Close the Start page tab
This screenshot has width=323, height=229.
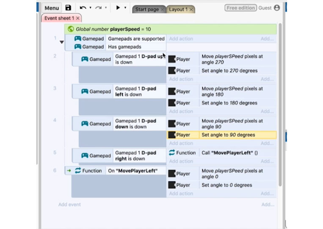[x=162, y=9]
